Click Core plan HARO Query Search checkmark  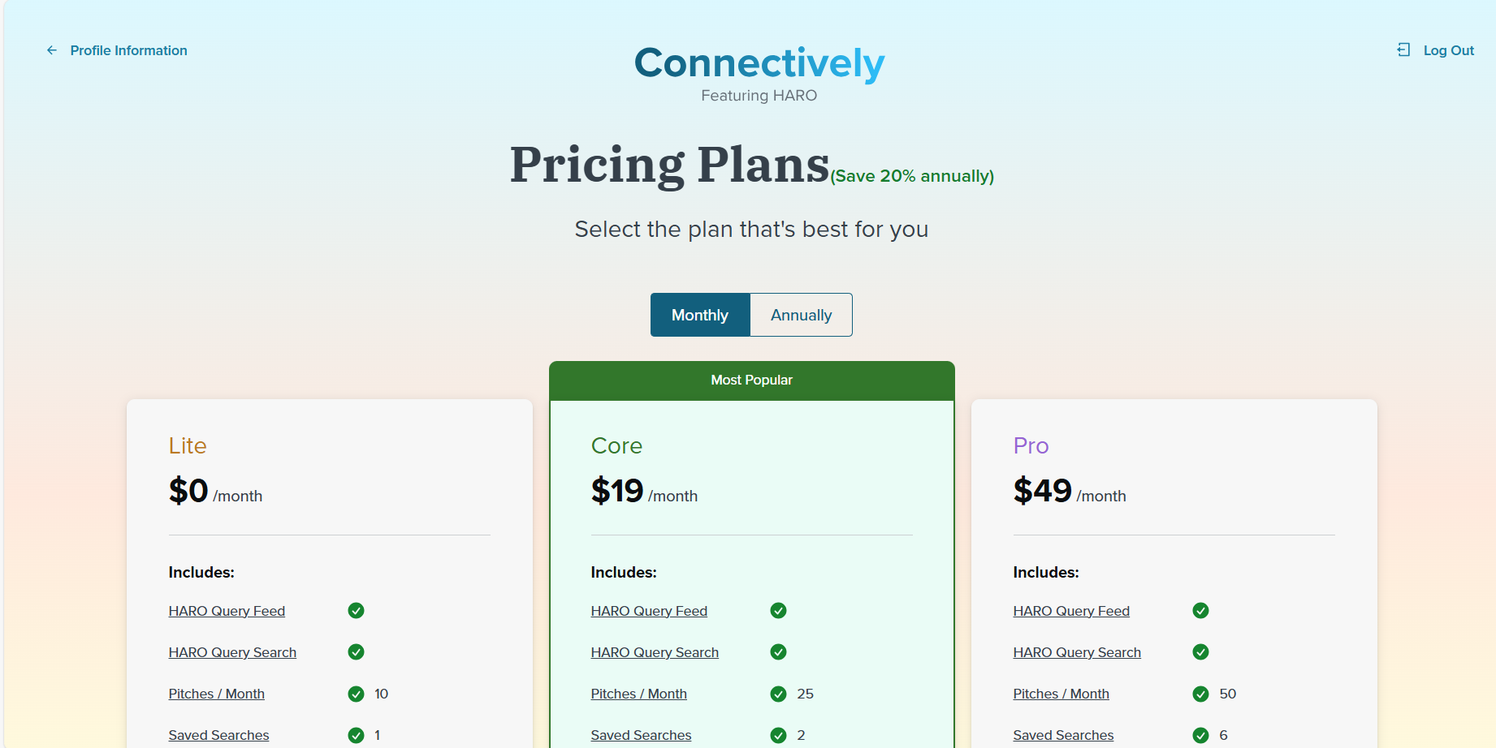(778, 652)
